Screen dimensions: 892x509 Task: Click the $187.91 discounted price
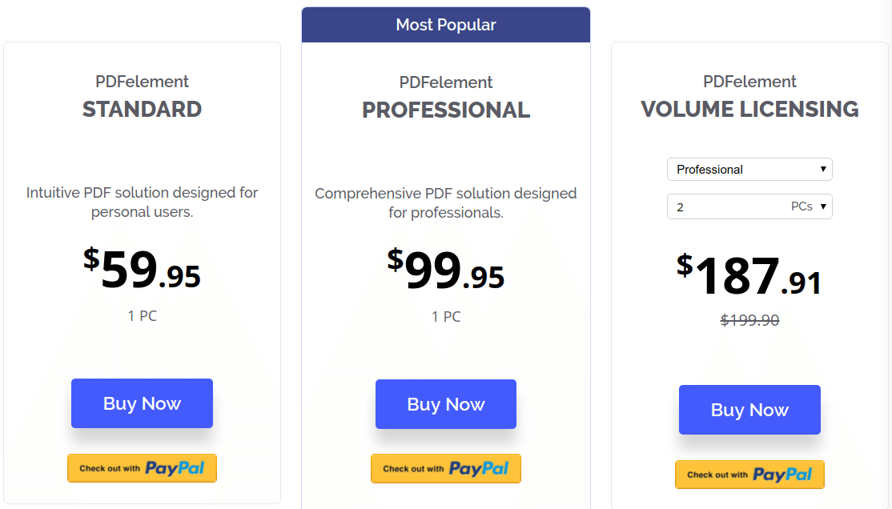click(749, 275)
